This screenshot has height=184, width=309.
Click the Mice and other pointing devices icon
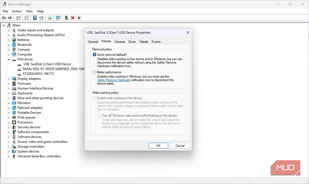click(x=14, y=98)
